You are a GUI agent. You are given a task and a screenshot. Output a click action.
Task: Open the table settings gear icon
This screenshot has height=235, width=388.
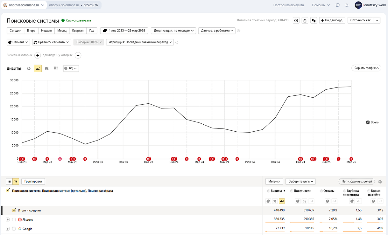click(380, 182)
